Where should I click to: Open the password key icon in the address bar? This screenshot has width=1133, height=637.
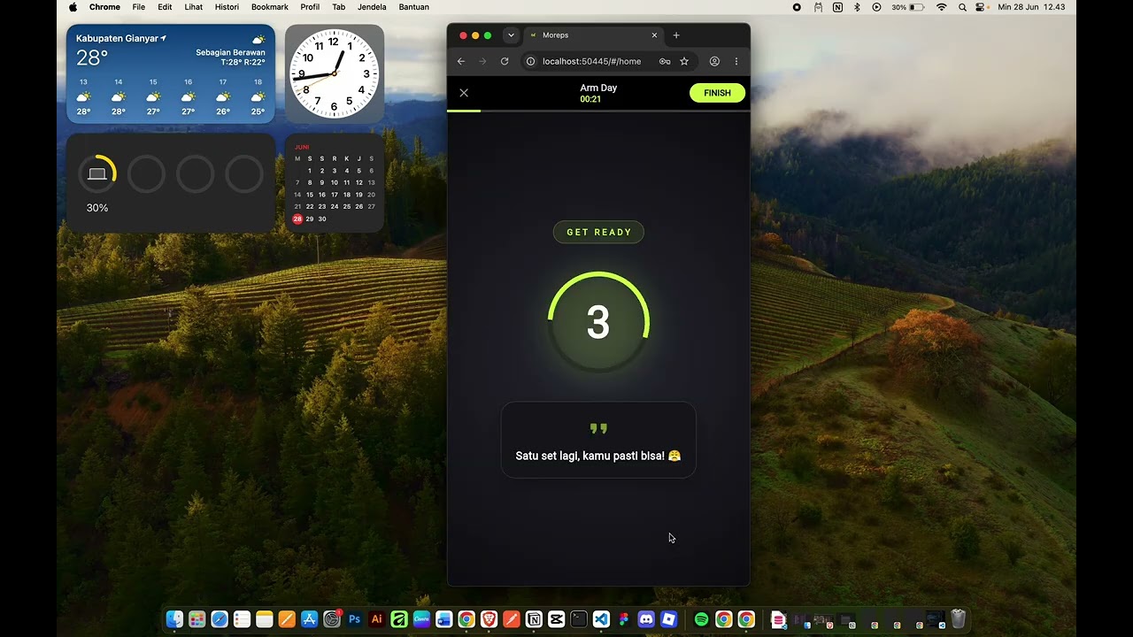pos(665,61)
